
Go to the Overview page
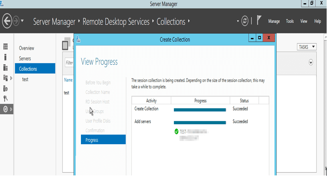tap(26, 48)
